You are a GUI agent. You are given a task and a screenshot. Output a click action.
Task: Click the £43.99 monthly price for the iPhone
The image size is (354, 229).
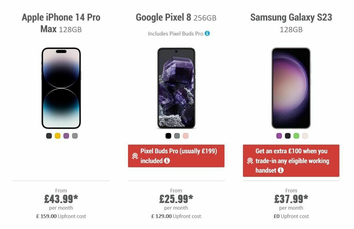point(61,198)
